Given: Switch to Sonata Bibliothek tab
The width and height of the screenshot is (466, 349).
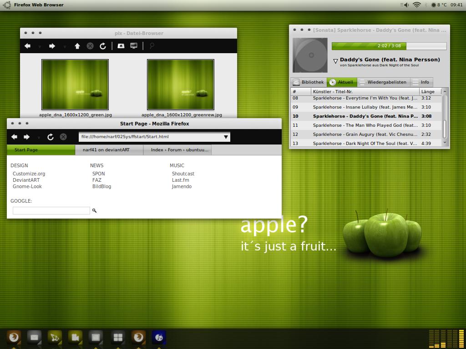Looking at the screenshot, I should click(x=308, y=82).
